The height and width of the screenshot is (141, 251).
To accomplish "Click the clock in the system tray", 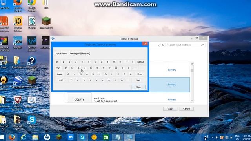I will 247,137.
